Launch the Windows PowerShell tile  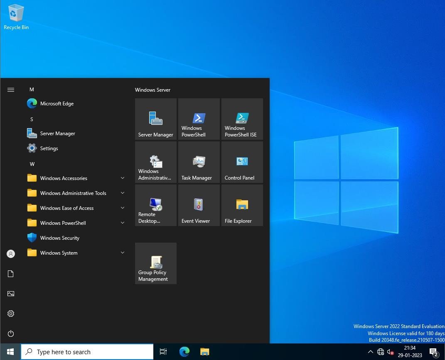pos(199,119)
